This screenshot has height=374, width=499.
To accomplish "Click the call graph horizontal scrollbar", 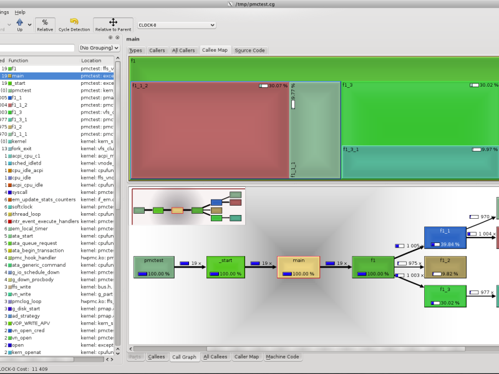I will pyautogui.click(x=336, y=349).
